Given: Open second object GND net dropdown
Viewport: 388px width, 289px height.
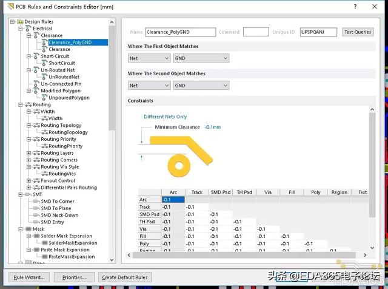Looking at the screenshot, I should click(x=201, y=86).
